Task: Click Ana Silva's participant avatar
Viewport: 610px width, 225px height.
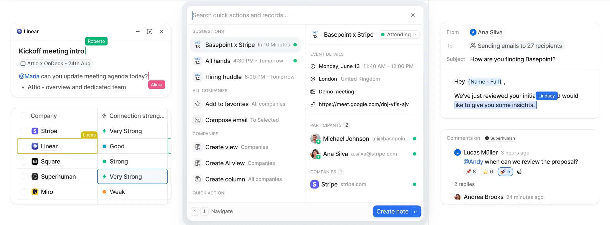Action: 315,154
